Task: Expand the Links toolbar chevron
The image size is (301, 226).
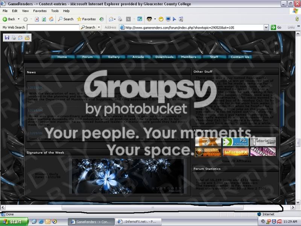Action: coord(298,26)
